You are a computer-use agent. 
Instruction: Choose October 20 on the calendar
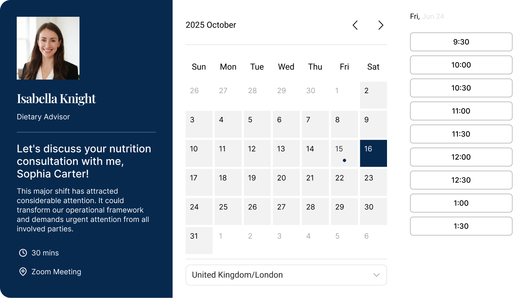[x=286, y=182]
